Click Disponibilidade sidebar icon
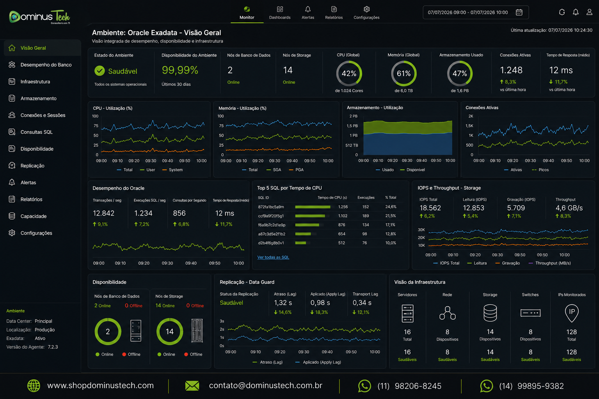The width and height of the screenshot is (599, 399). (12, 148)
